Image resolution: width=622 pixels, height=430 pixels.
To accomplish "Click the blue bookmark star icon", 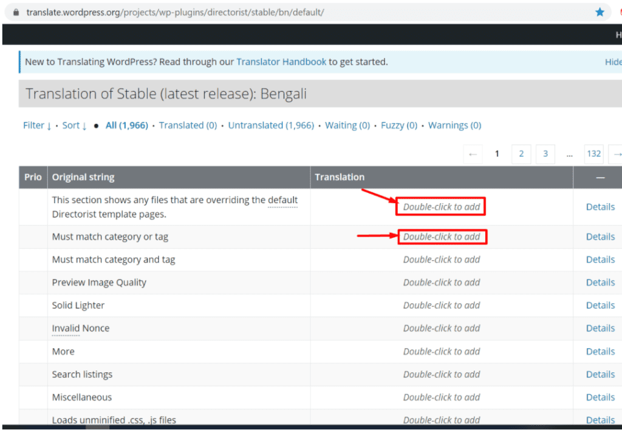I will [600, 12].
